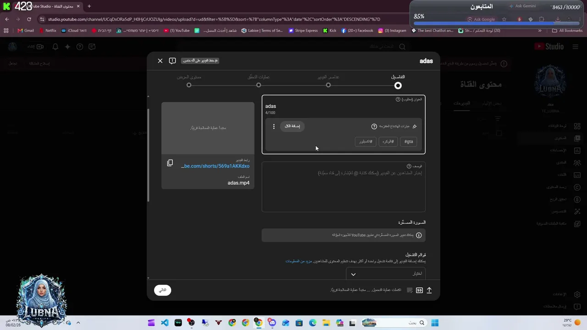This screenshot has width=587, height=330.
Task: Open the help icon beside the title label
Action: pos(398,99)
